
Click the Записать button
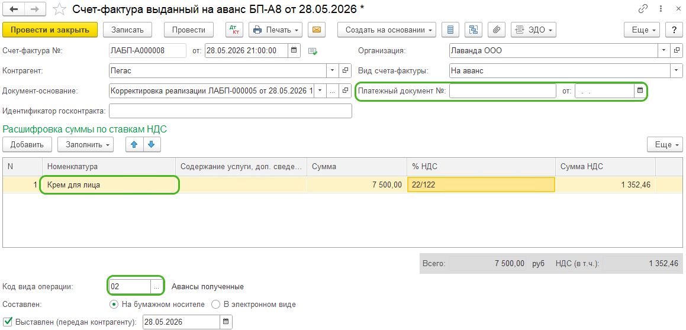(x=127, y=30)
